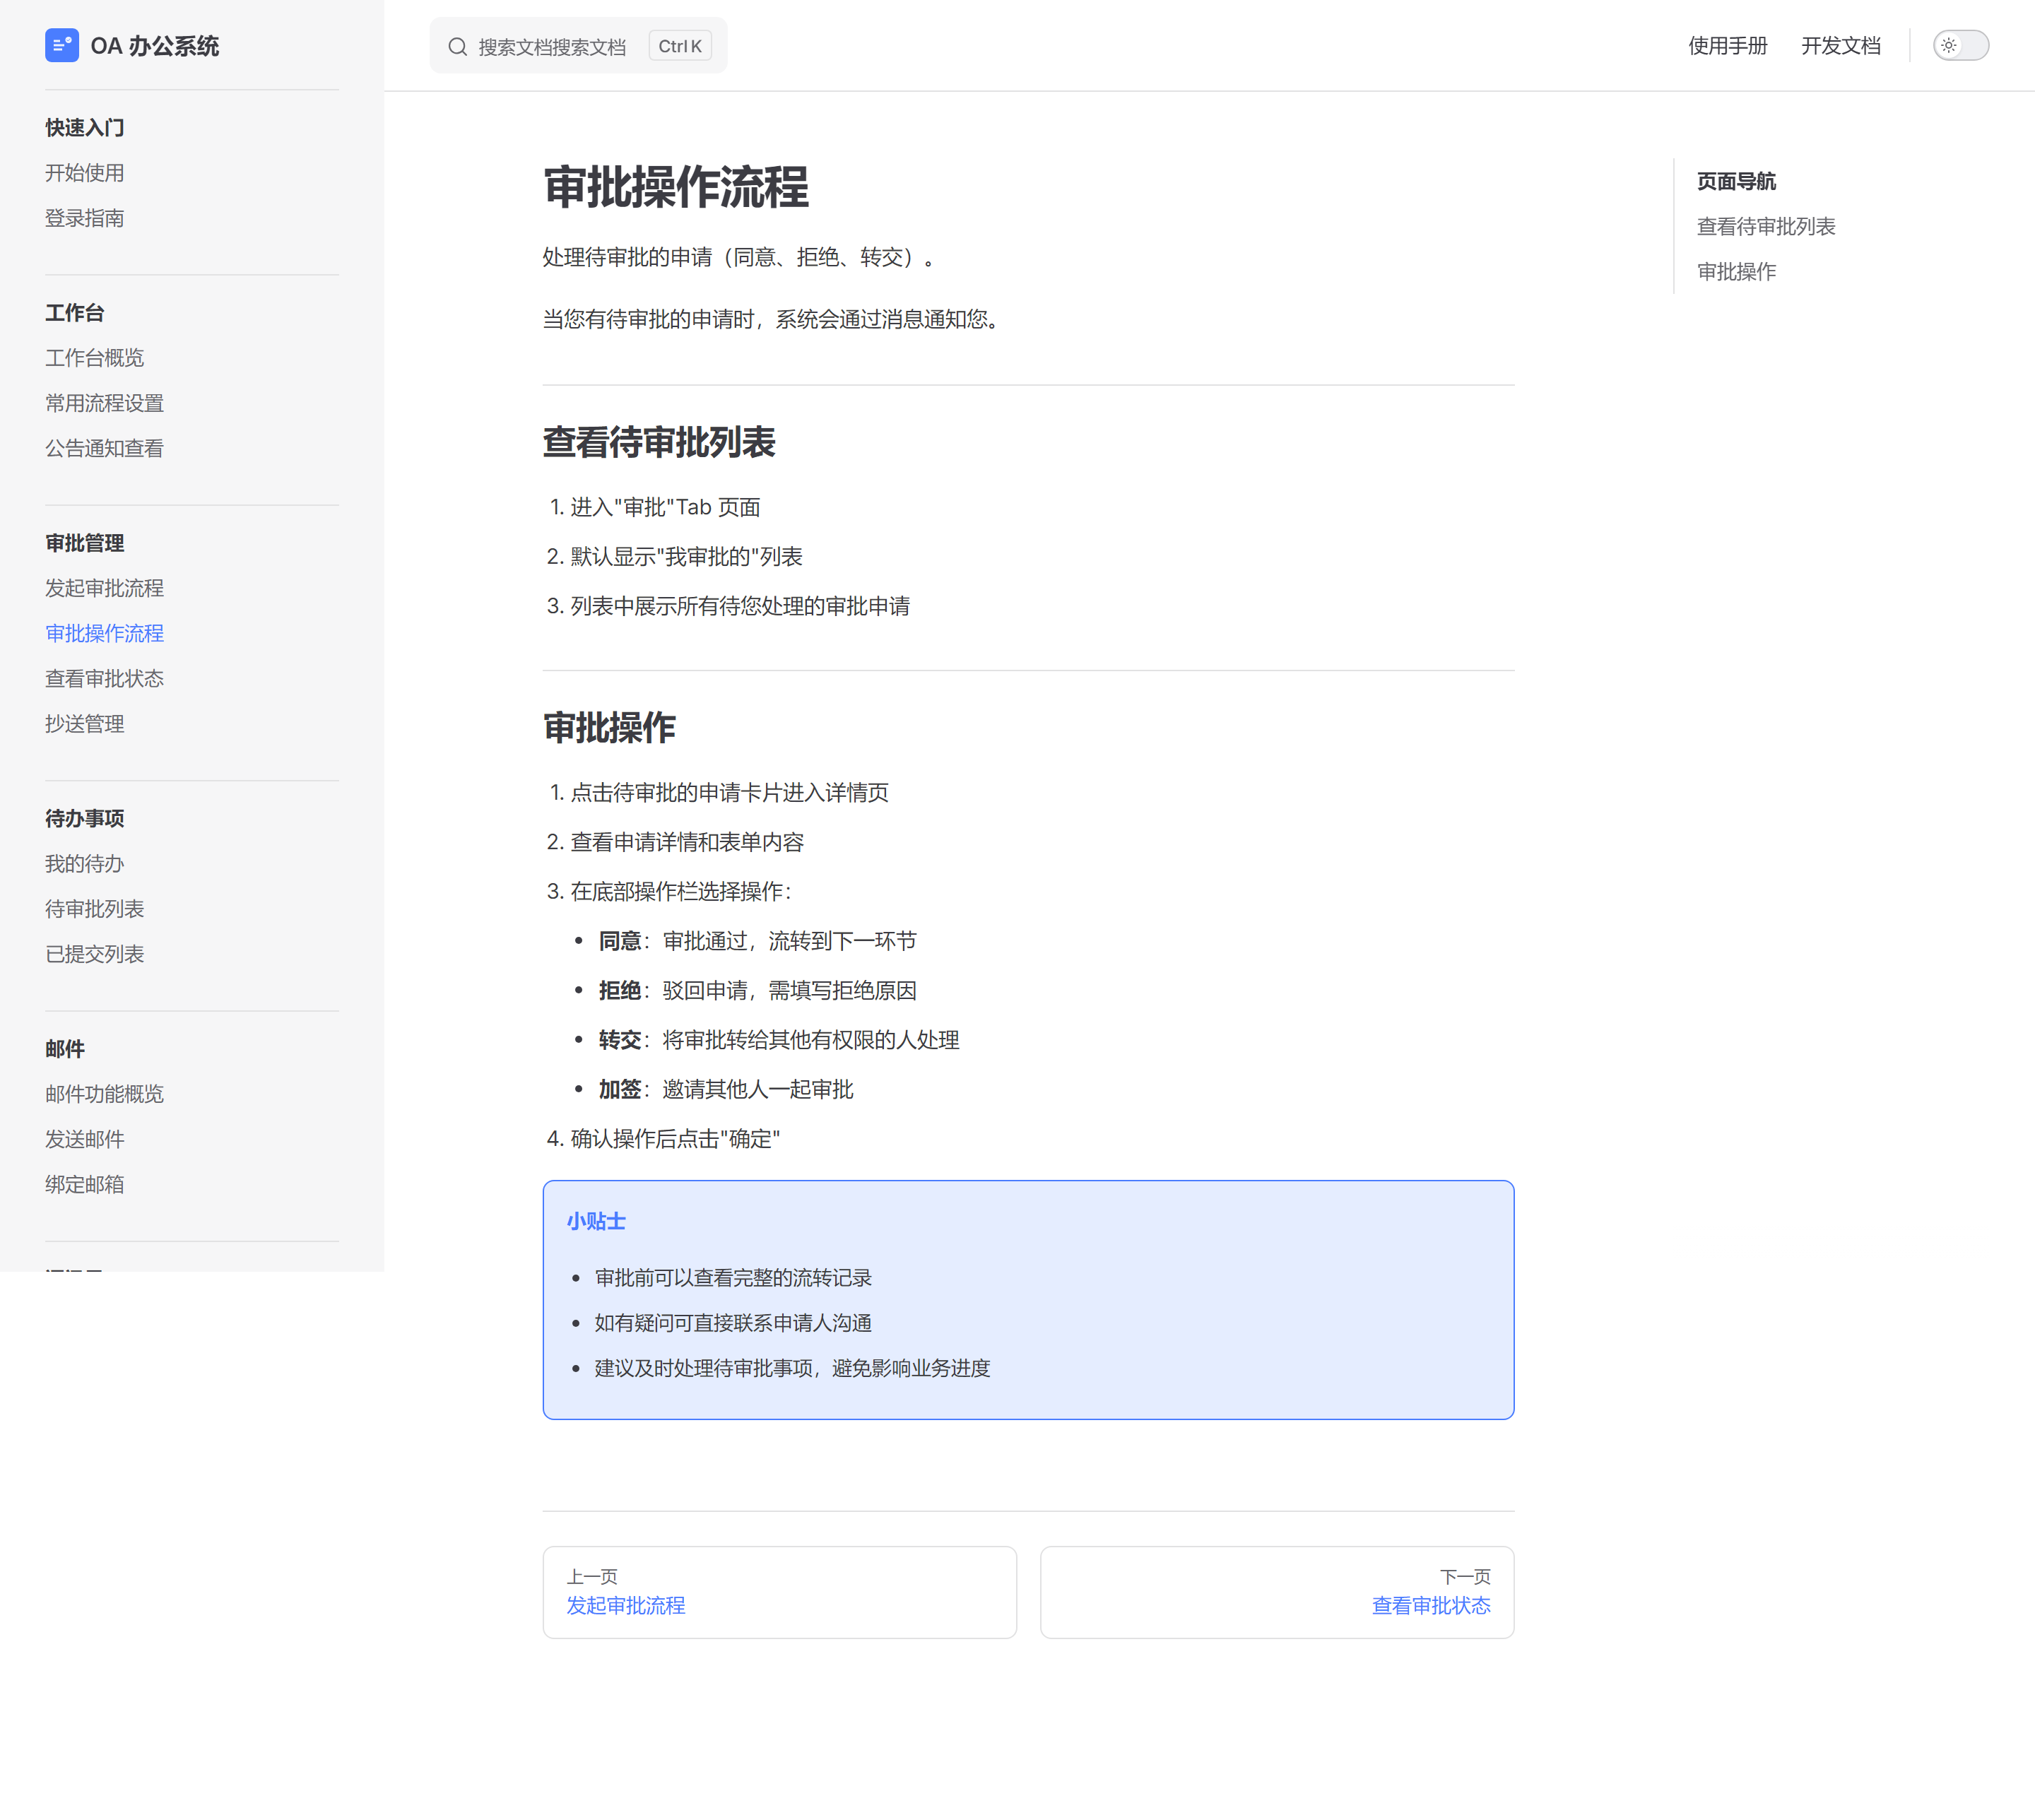Click the 审批管理 sidebar group title
The width and height of the screenshot is (2035, 1820).
coord(84,542)
